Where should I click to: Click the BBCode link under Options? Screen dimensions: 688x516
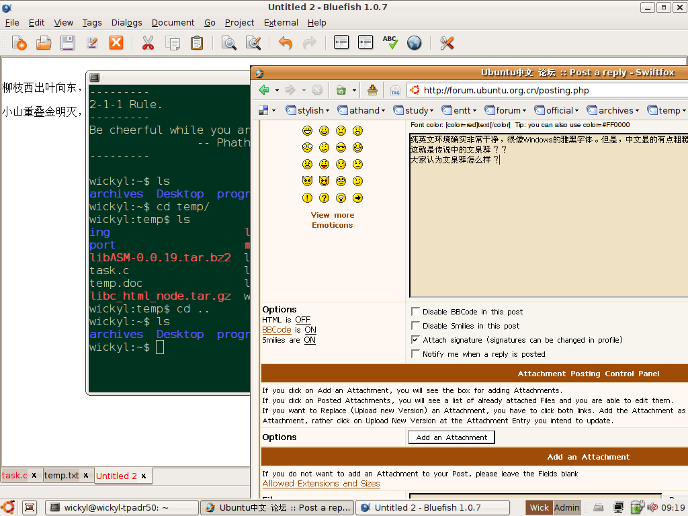click(276, 329)
